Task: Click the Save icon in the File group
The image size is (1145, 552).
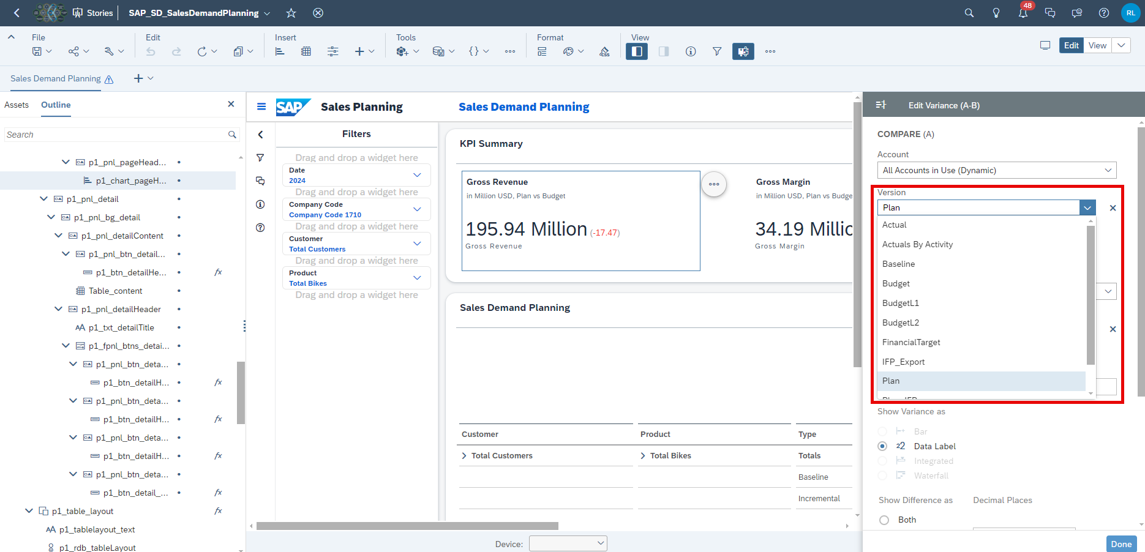Action: (x=37, y=51)
